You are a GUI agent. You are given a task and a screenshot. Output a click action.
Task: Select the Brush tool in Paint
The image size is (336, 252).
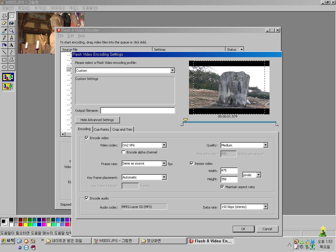tap(12, 38)
